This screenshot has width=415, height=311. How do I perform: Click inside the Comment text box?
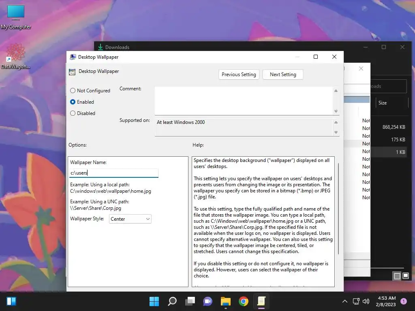pyautogui.click(x=244, y=101)
